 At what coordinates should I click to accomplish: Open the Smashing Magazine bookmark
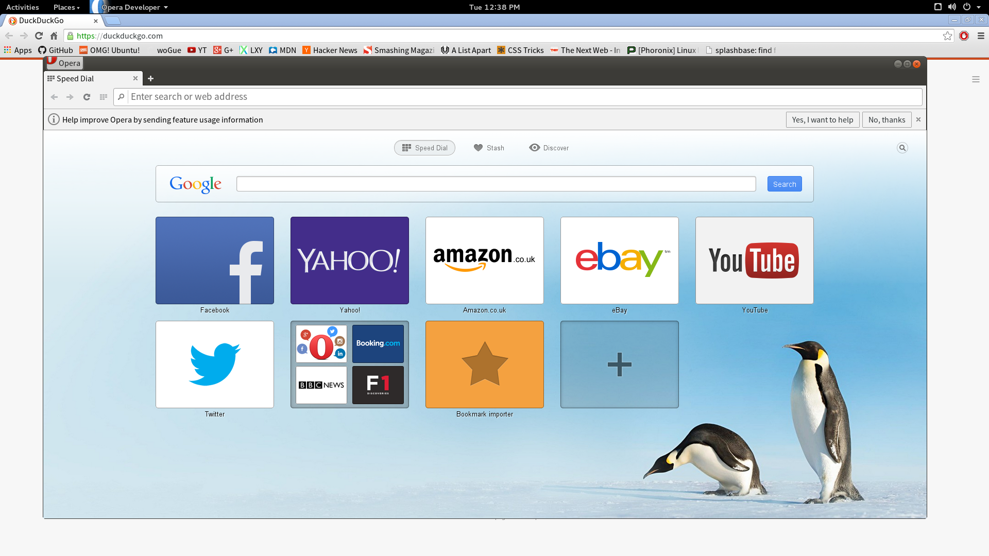pos(399,50)
